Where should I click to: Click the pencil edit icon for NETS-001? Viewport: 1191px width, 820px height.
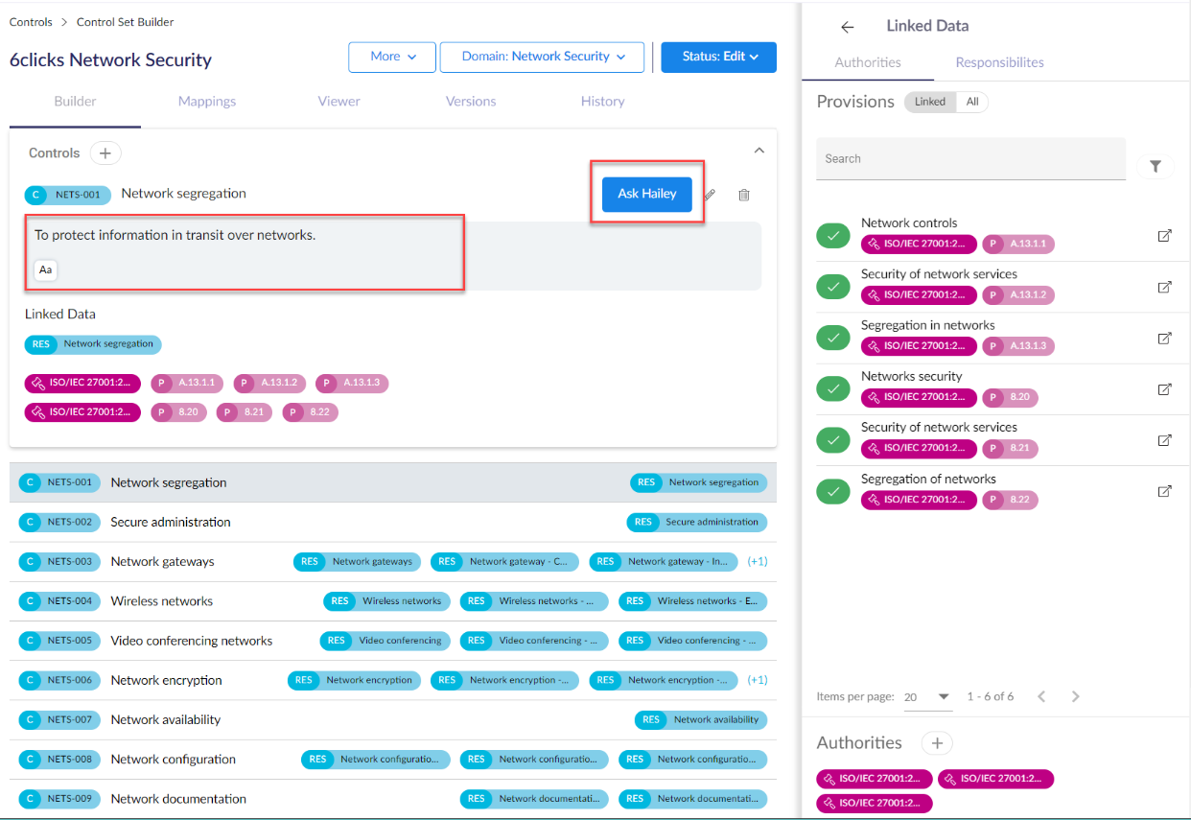click(x=711, y=195)
